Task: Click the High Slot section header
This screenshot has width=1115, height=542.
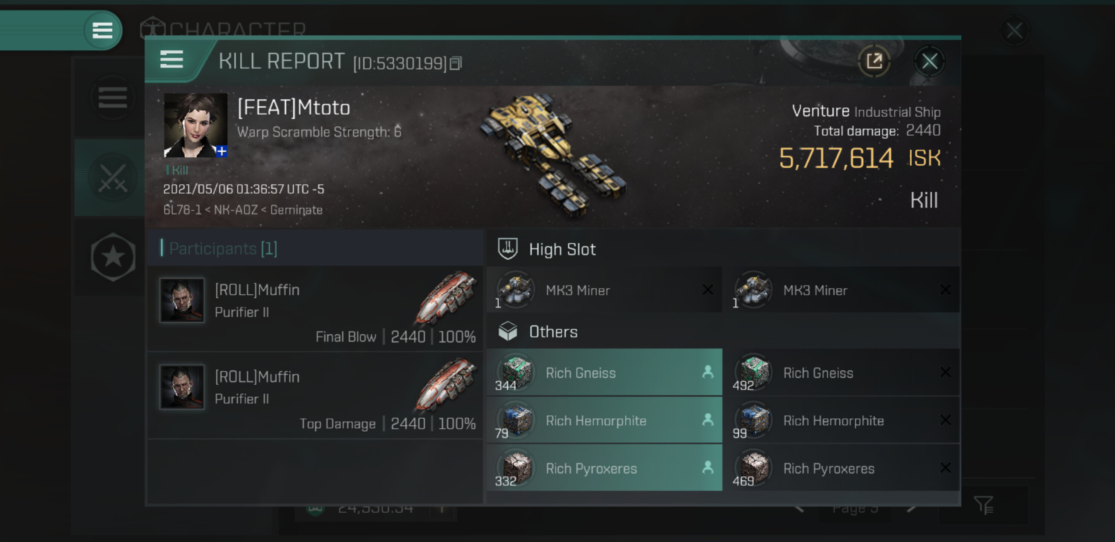Action: pos(562,249)
